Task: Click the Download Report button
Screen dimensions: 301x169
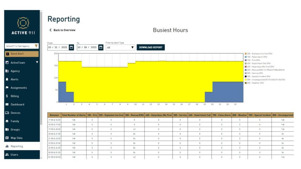Action: coord(150,48)
